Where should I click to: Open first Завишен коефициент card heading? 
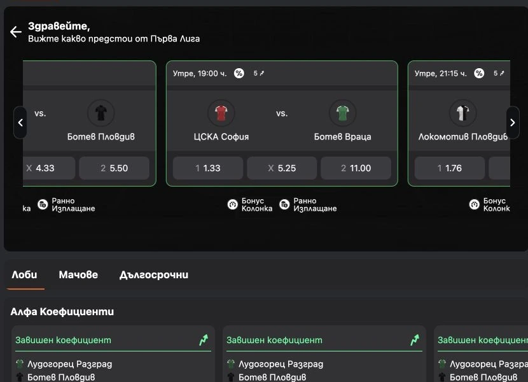(x=64, y=340)
